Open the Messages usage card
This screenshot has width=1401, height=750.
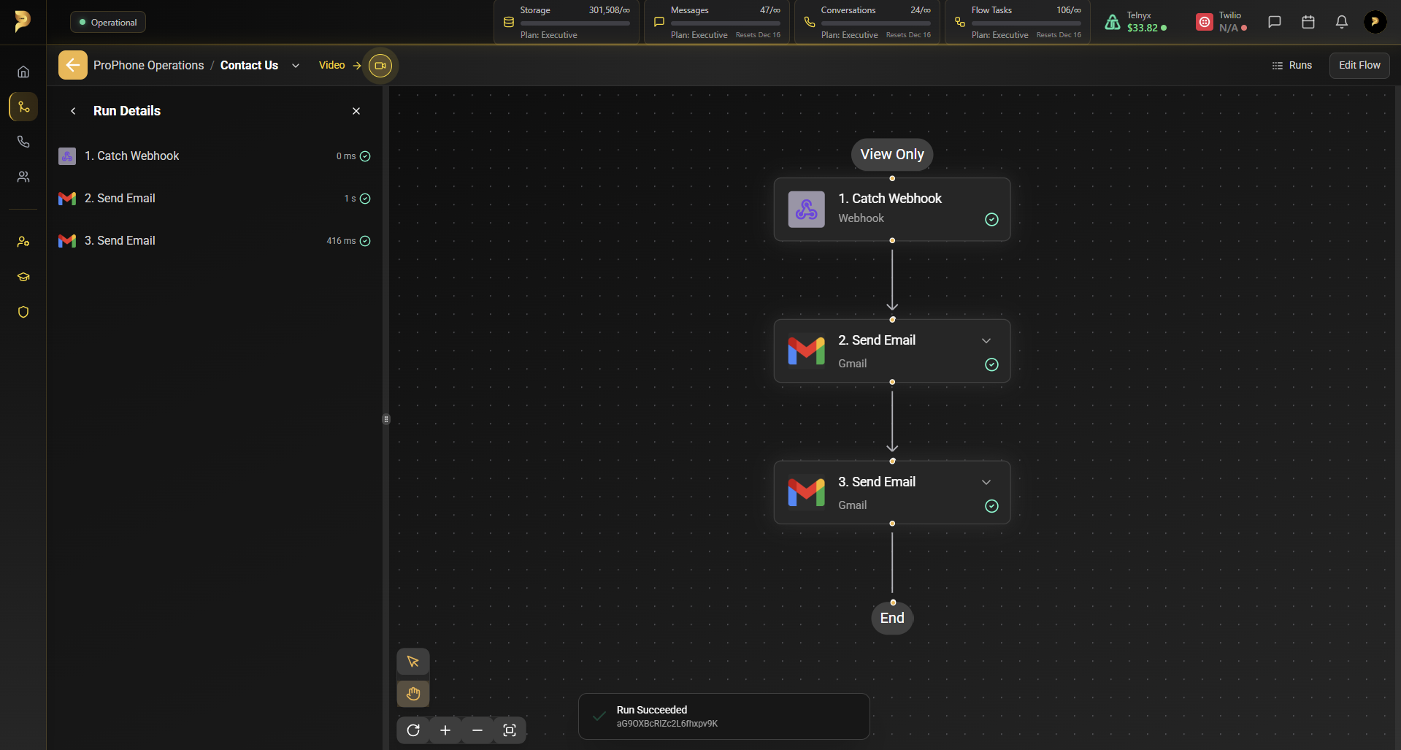tap(717, 22)
